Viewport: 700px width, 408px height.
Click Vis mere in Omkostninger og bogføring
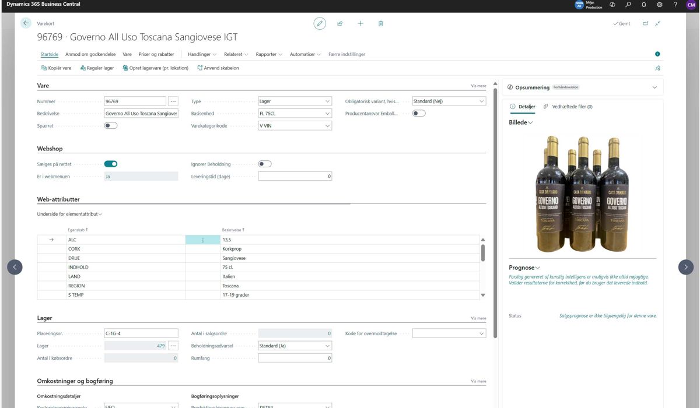478,382
